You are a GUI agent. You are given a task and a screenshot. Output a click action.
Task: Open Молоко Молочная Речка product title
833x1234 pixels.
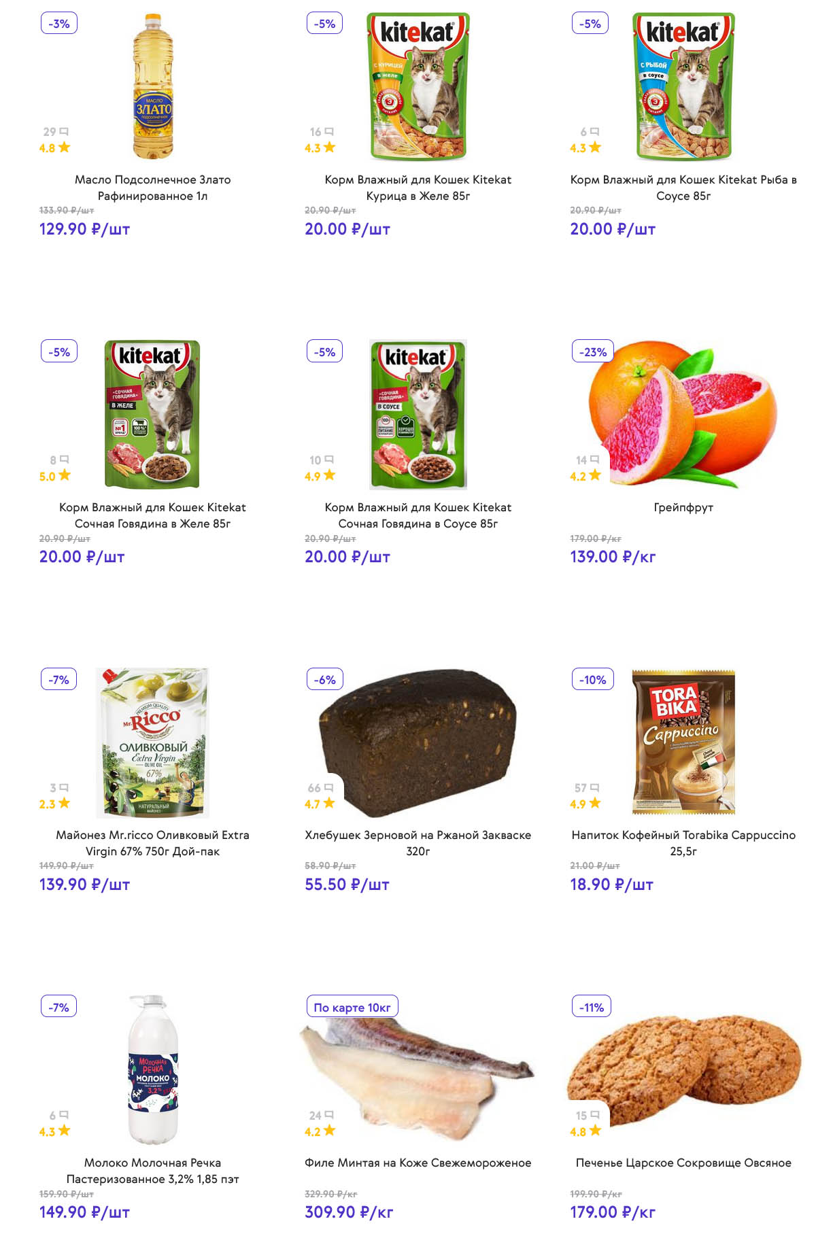coord(152,1171)
